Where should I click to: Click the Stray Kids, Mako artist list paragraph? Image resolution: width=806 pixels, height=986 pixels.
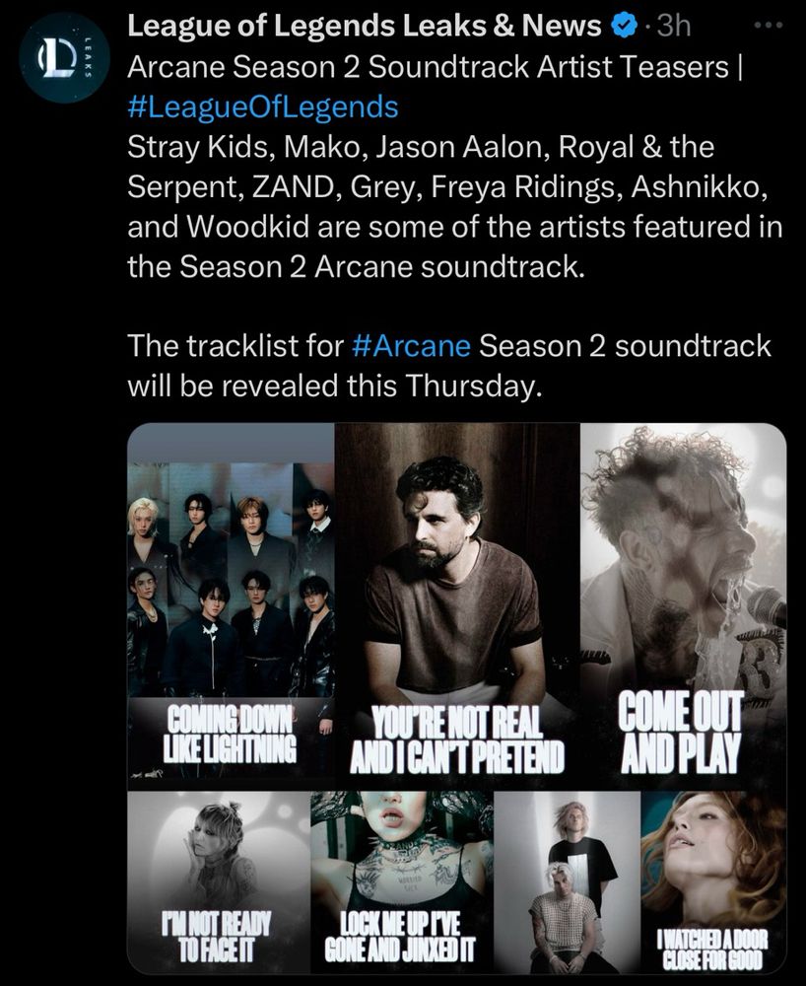point(455,206)
